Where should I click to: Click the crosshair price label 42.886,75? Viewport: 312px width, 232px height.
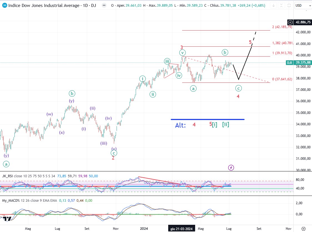click(303, 22)
